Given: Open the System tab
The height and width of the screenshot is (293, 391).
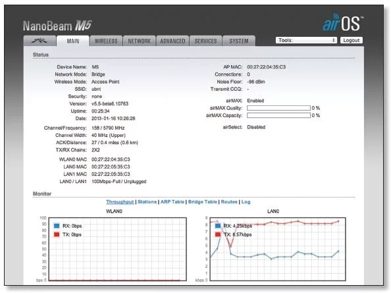Looking at the screenshot, I should tap(239, 41).
